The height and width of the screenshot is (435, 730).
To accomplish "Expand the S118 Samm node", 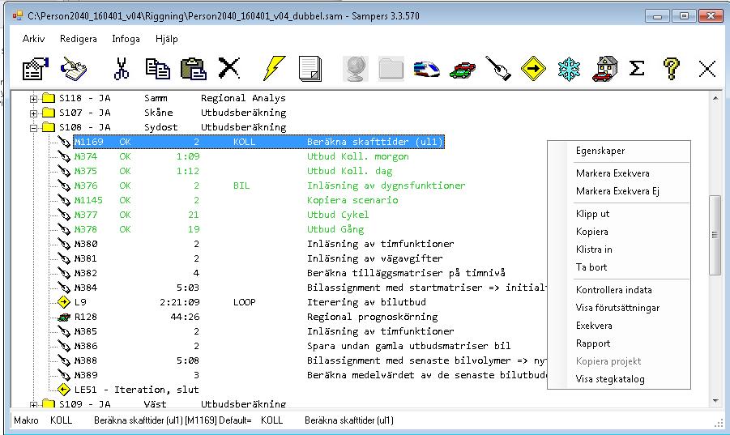I will click(x=33, y=99).
